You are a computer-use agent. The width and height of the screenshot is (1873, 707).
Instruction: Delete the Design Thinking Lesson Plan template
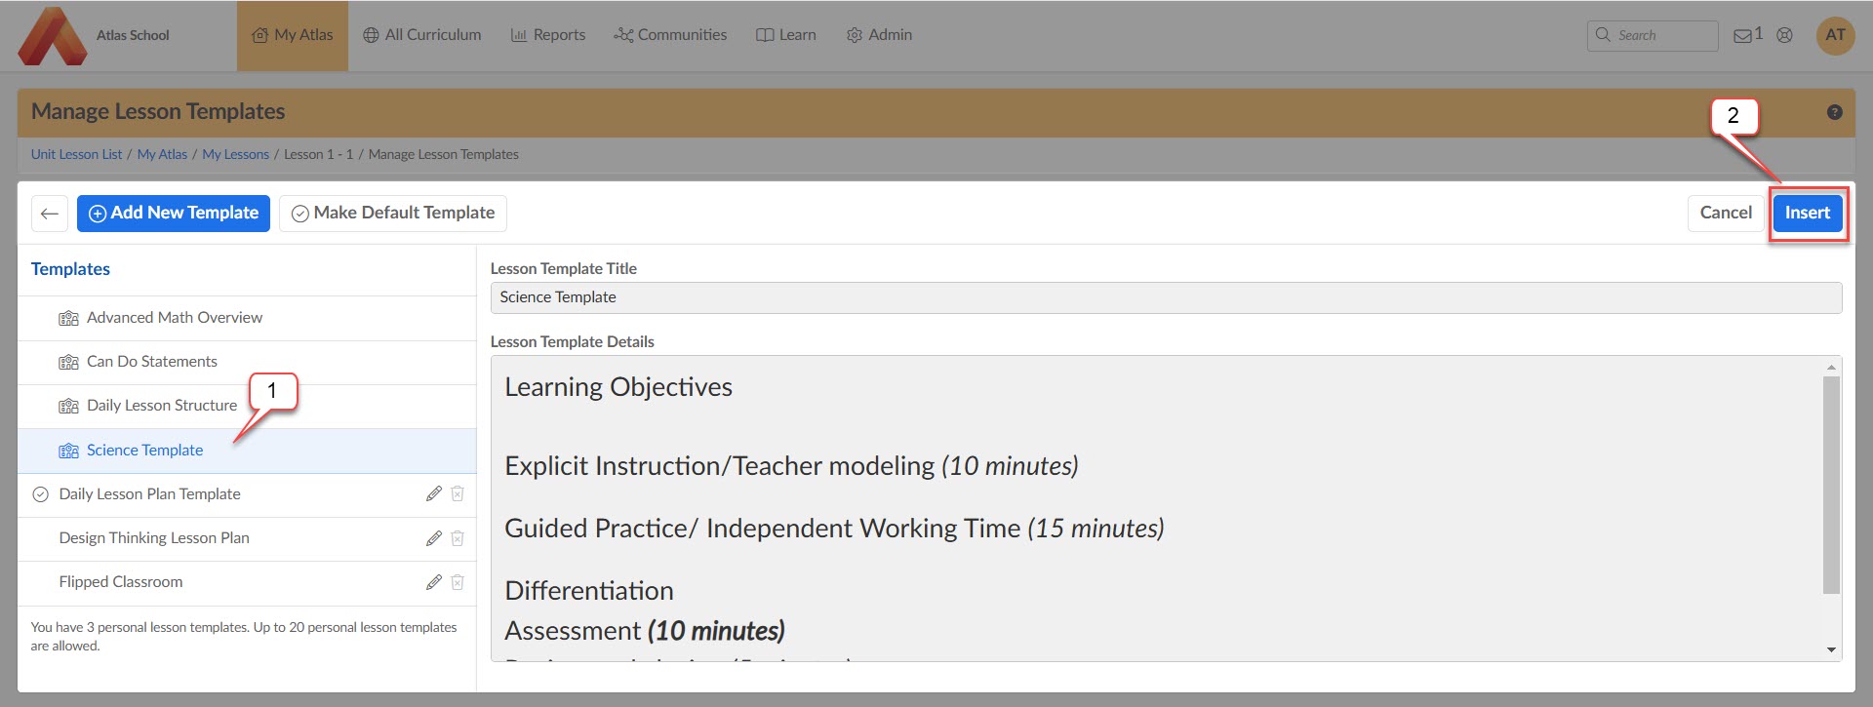tap(458, 538)
